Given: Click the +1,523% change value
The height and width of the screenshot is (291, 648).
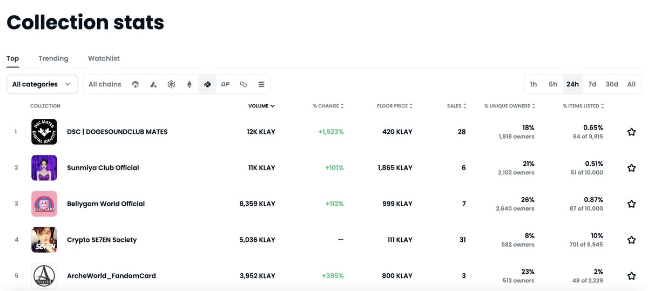Looking at the screenshot, I should 331,132.
